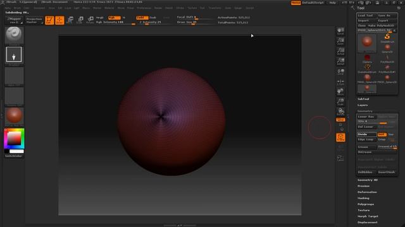Click the DelHidden button
This screenshot has height=227, width=405.
(x=366, y=172)
